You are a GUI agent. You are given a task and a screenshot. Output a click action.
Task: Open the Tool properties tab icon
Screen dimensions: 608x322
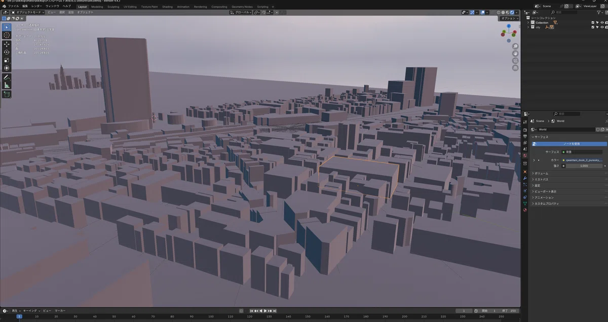click(x=525, y=122)
